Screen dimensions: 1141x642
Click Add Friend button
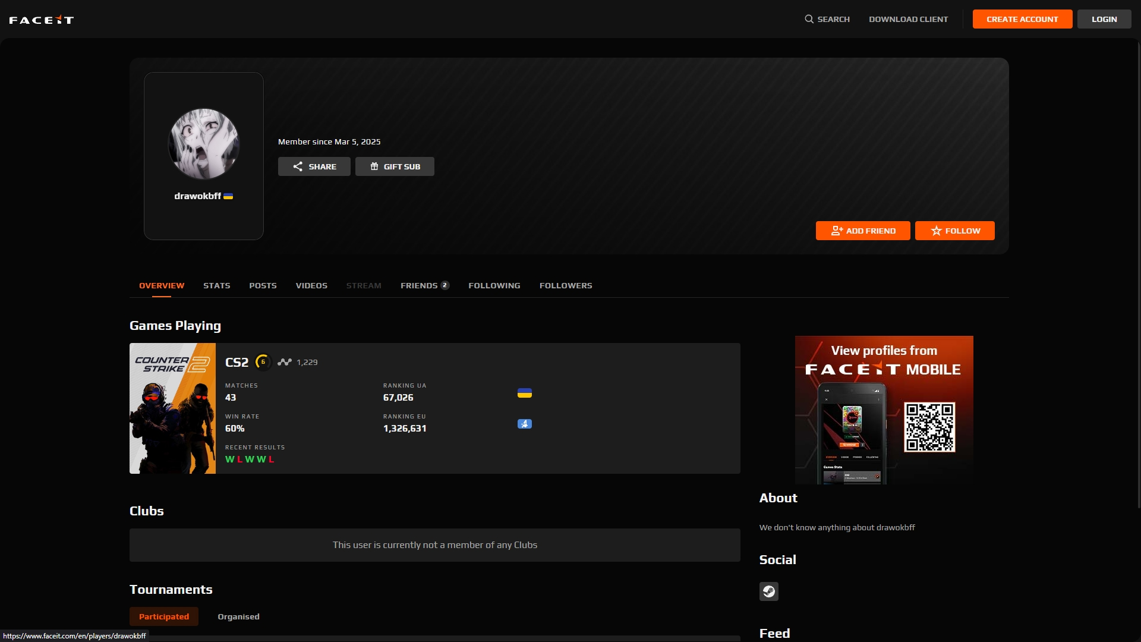point(863,231)
